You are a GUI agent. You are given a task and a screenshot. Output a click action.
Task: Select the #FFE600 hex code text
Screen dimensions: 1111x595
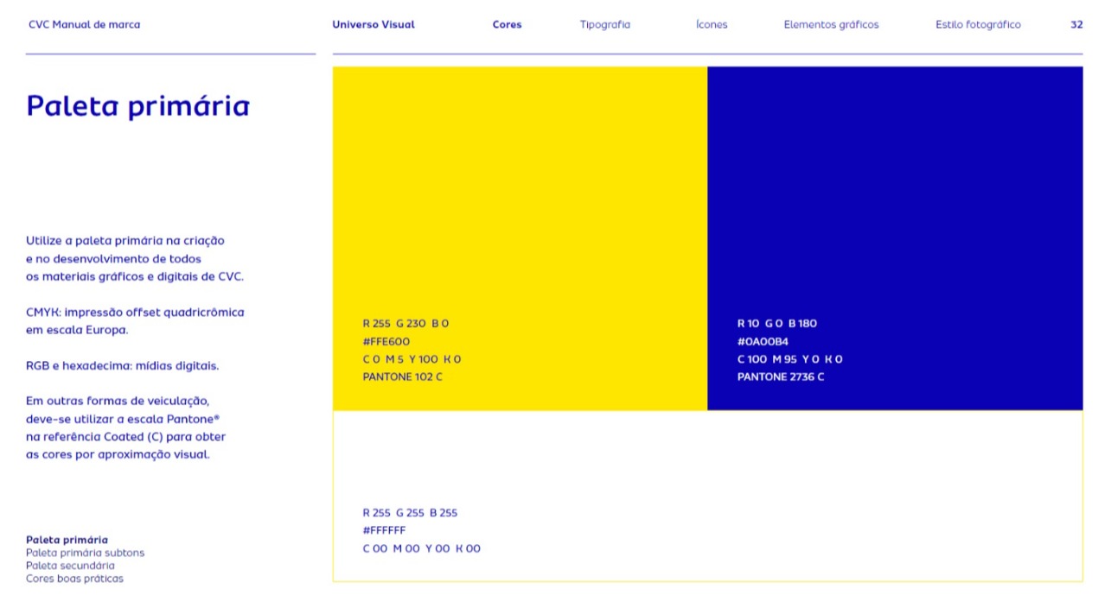point(386,342)
